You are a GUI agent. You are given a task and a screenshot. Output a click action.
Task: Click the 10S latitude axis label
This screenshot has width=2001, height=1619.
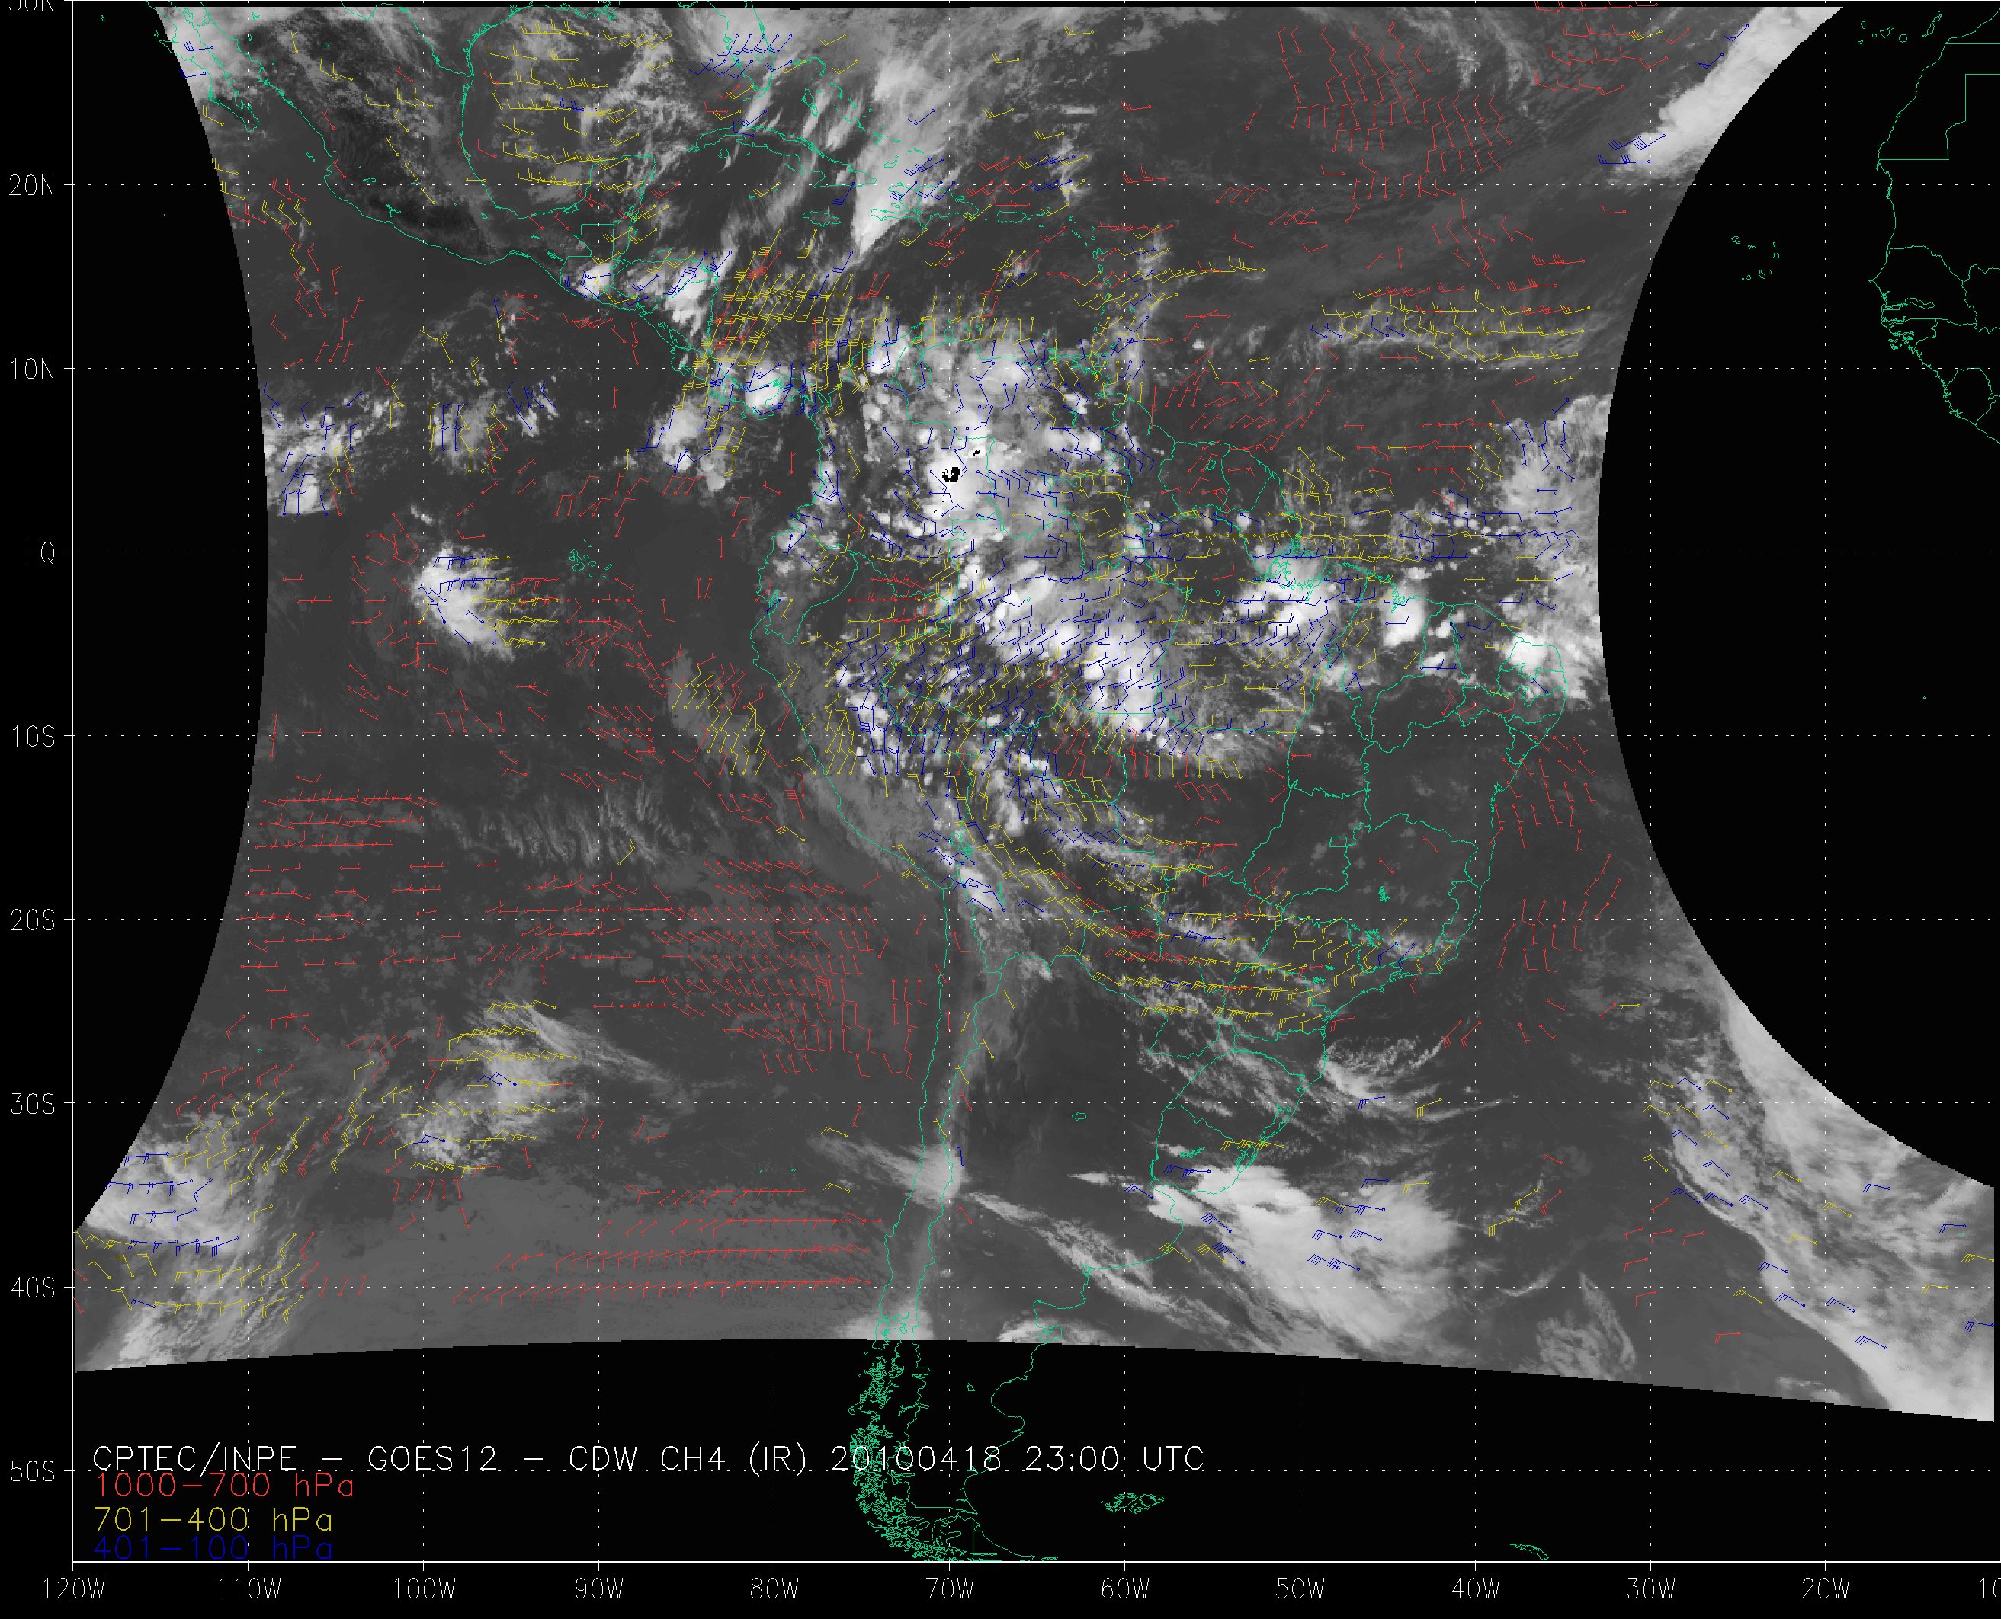point(32,737)
